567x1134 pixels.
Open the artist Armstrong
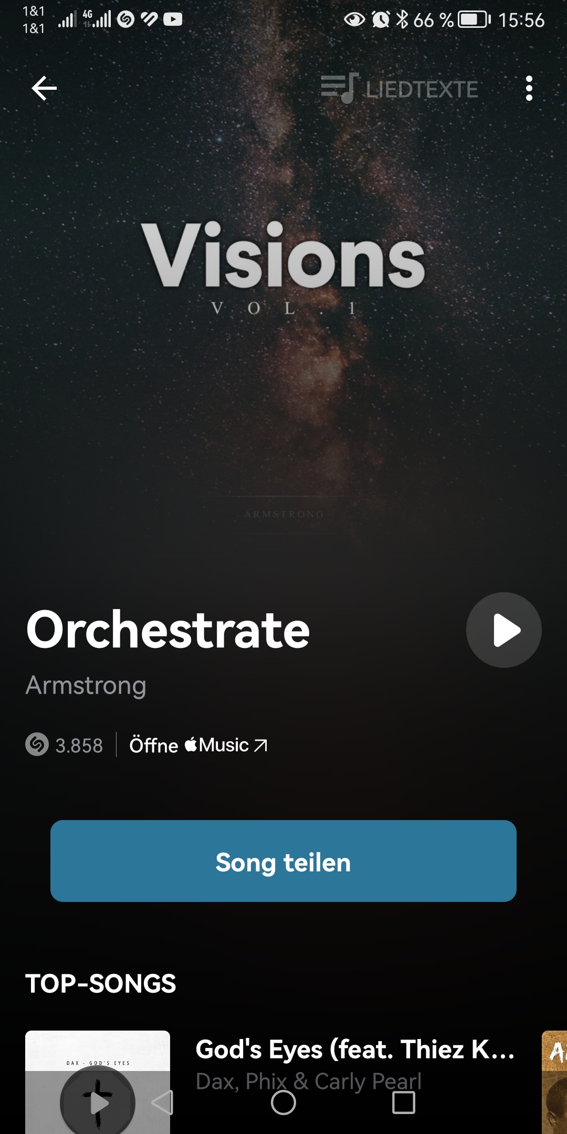coord(86,685)
